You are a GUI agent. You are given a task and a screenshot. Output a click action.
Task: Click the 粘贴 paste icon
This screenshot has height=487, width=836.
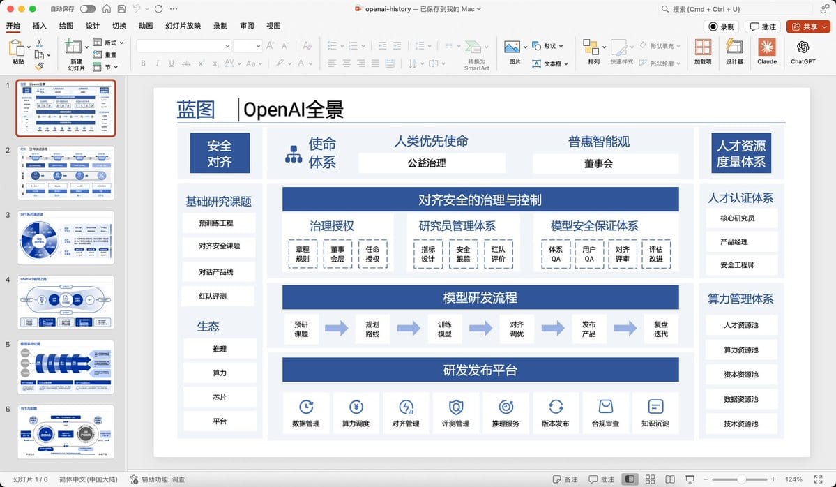[17, 48]
